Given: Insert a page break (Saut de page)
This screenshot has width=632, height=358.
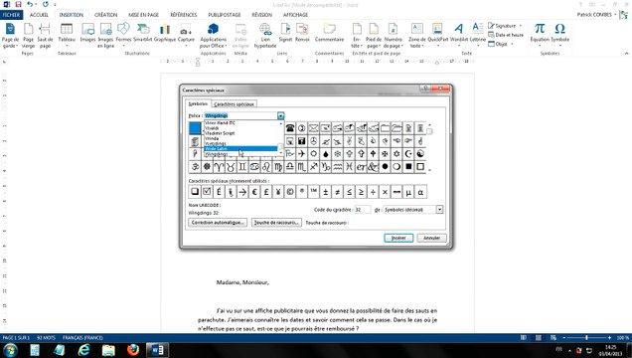Looking at the screenshot, I should point(45,35).
